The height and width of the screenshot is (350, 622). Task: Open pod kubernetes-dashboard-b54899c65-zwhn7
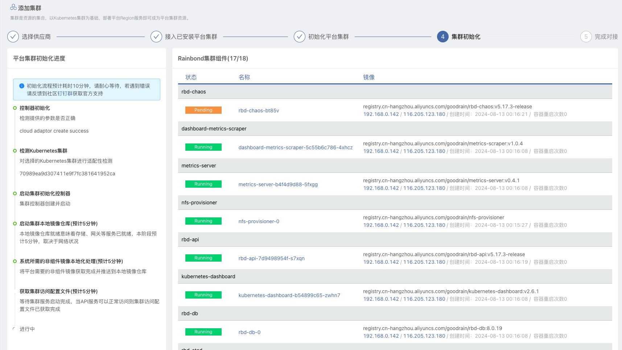tap(289, 295)
